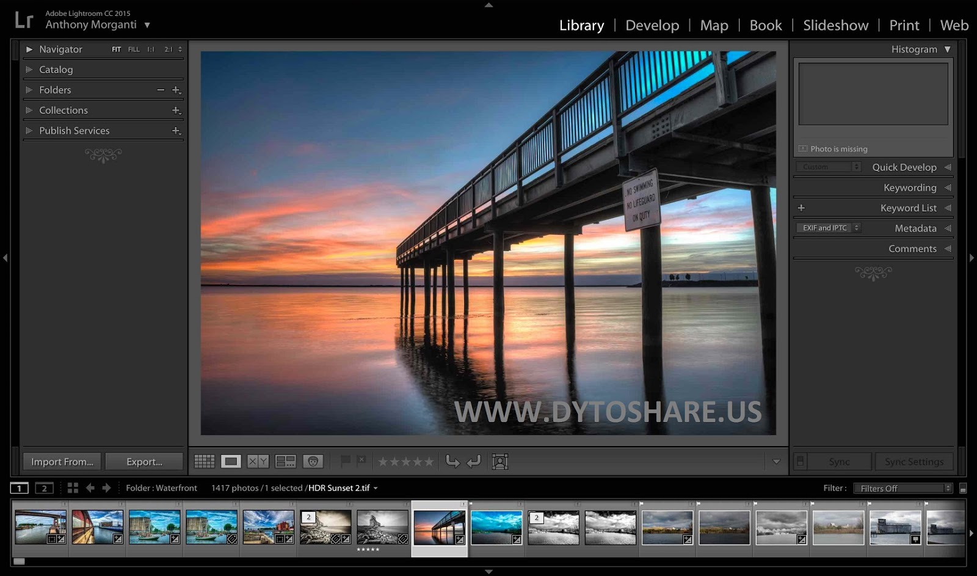
Task: Set star rating in toolbar
Action: coord(405,462)
